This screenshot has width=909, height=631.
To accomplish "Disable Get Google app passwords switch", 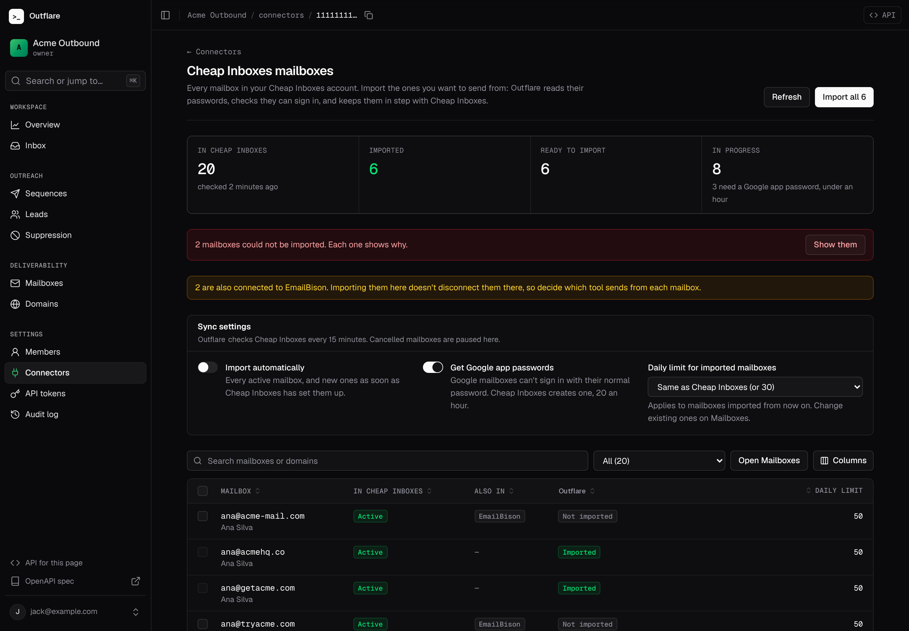I will click(433, 367).
